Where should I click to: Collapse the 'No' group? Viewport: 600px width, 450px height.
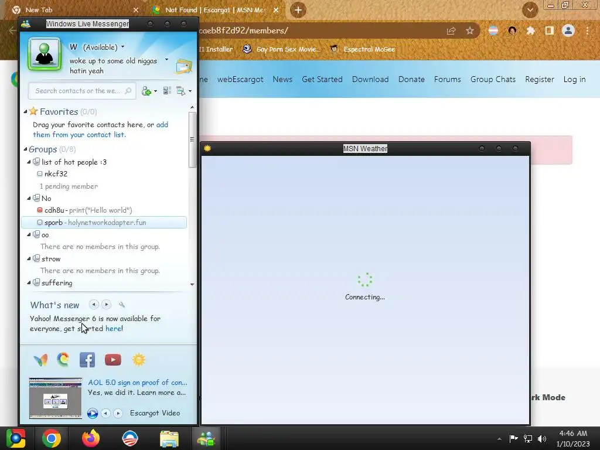[29, 198]
